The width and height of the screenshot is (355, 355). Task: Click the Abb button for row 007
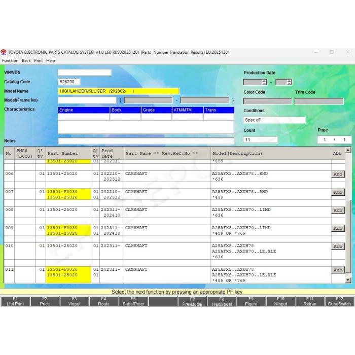338,192
